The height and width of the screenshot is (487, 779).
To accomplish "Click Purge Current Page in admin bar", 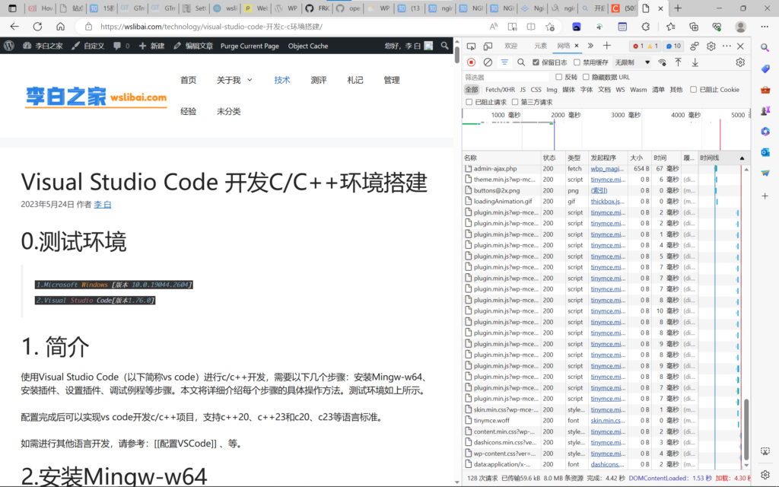I will tap(250, 46).
